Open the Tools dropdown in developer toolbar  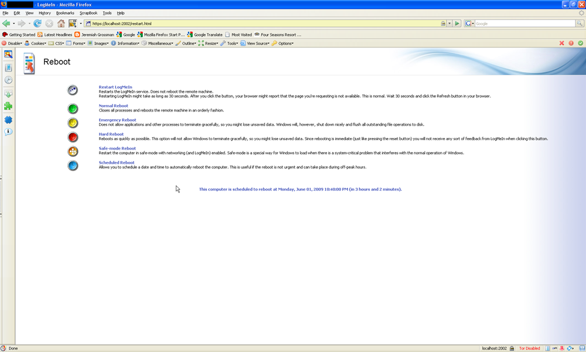click(229, 43)
